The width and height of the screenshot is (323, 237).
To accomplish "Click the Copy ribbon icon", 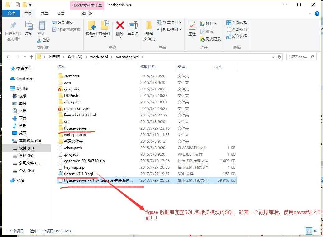I will [x=29, y=26].
